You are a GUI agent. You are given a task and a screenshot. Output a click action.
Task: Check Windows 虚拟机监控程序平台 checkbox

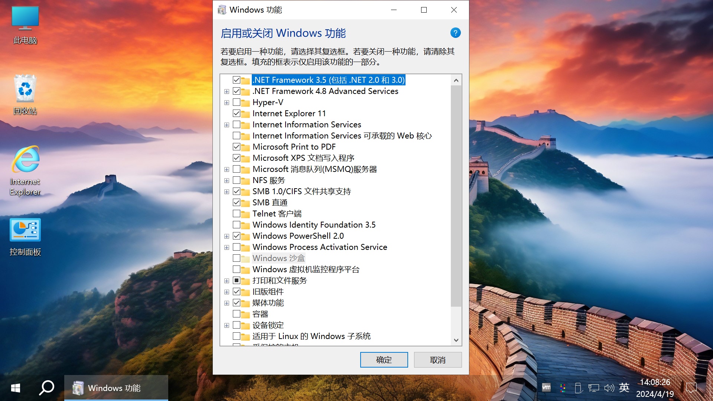(237, 269)
